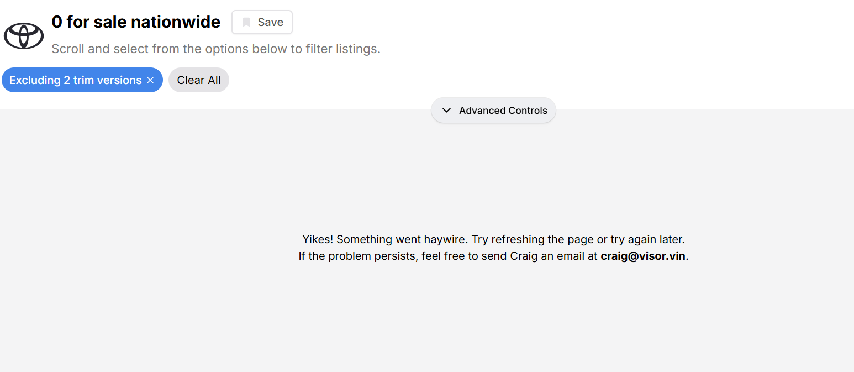Viewport: 854px width, 372px height.
Task: Expand the Advanced Controls panel
Action: tap(493, 111)
